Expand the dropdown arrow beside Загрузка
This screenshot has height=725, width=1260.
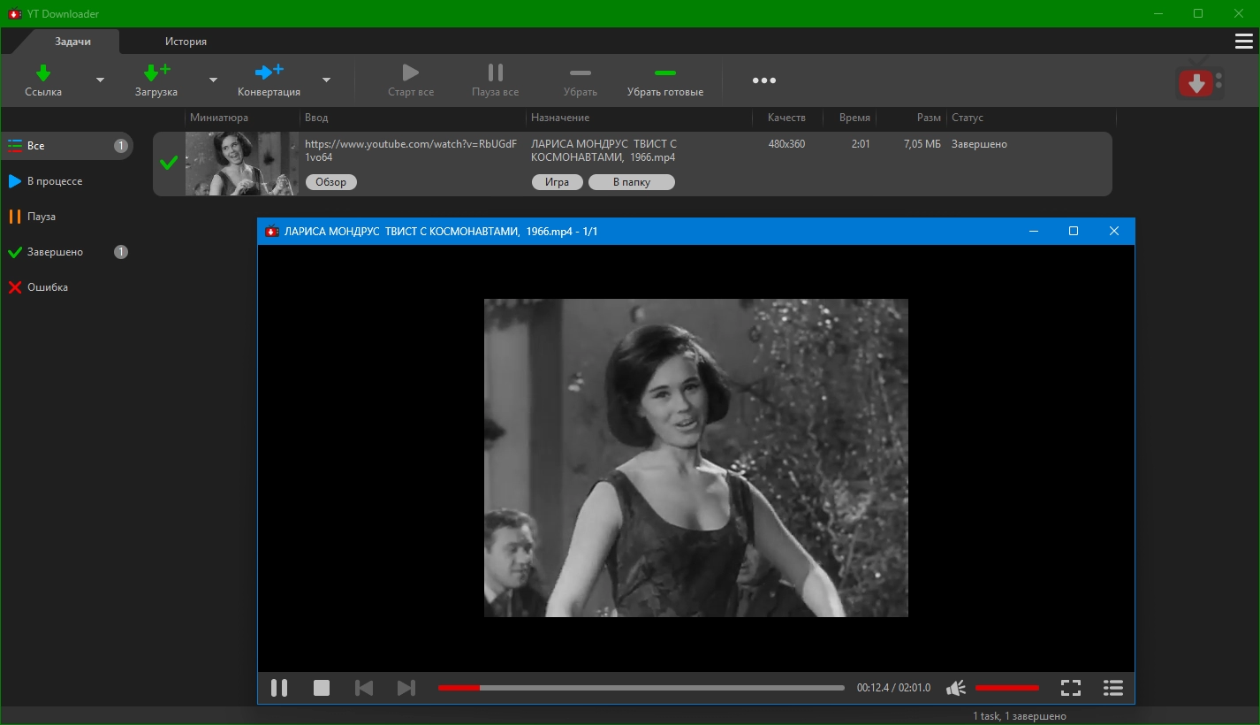[x=213, y=80]
